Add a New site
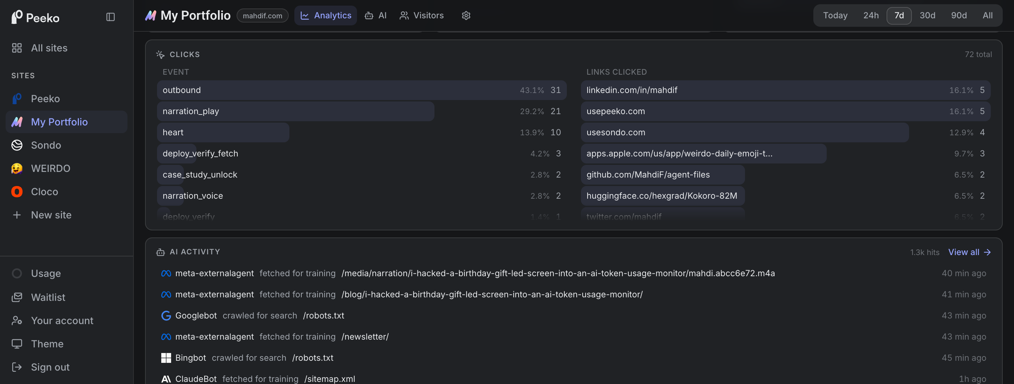This screenshot has height=384, width=1014. pos(66,215)
